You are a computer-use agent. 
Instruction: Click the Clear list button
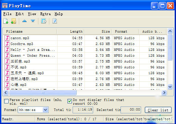point(158,110)
